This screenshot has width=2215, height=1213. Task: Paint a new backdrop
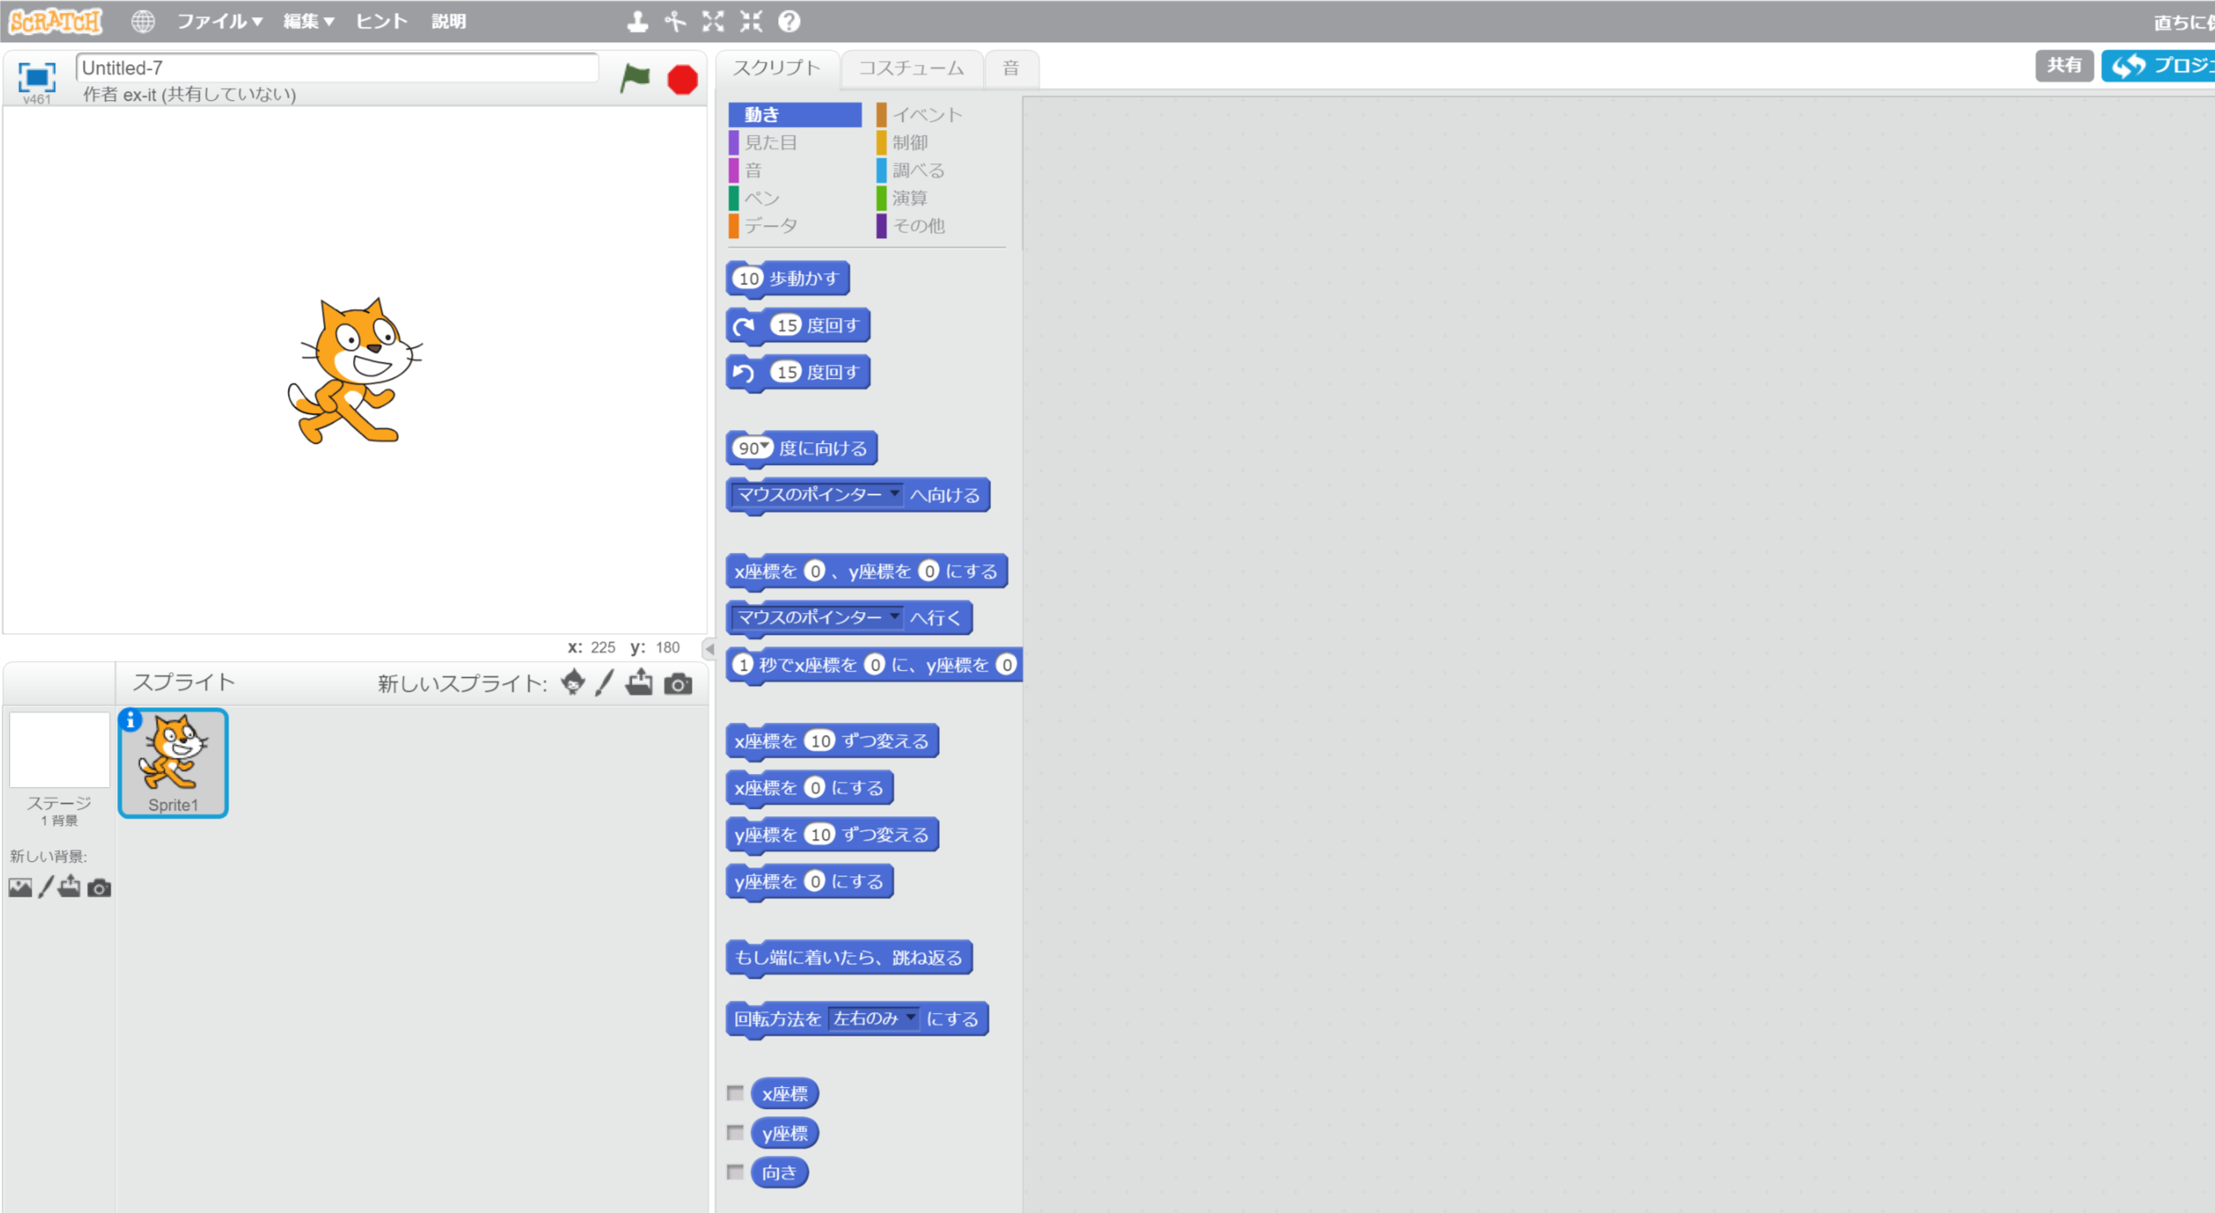point(46,887)
